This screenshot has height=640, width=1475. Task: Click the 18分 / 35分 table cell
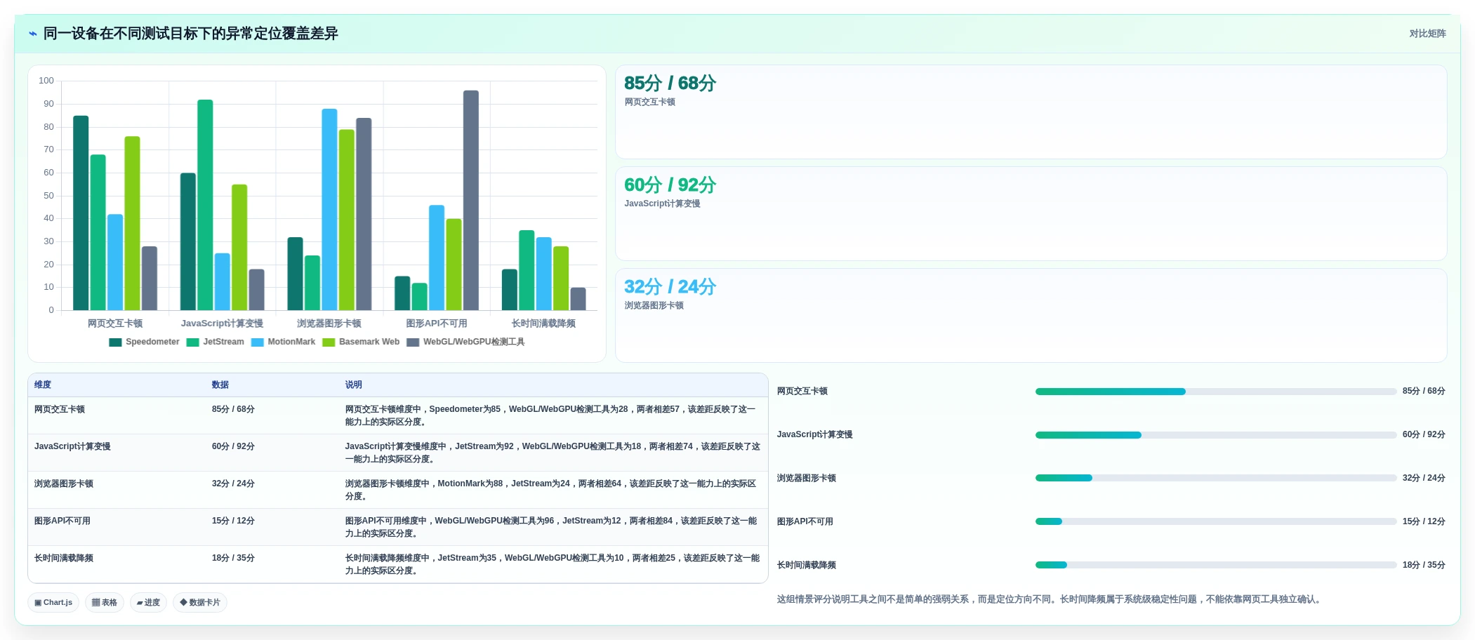tap(233, 559)
